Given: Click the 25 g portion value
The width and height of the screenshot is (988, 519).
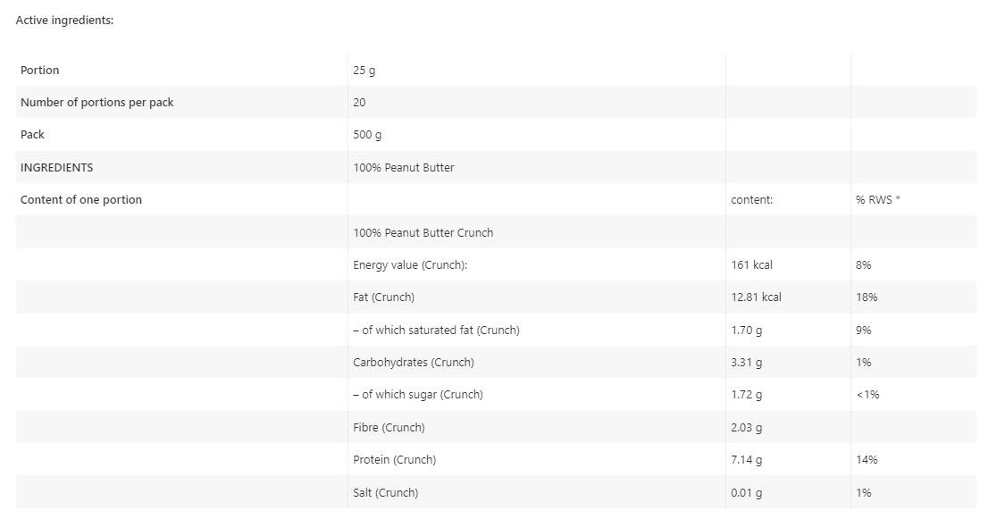Looking at the screenshot, I should (x=364, y=70).
